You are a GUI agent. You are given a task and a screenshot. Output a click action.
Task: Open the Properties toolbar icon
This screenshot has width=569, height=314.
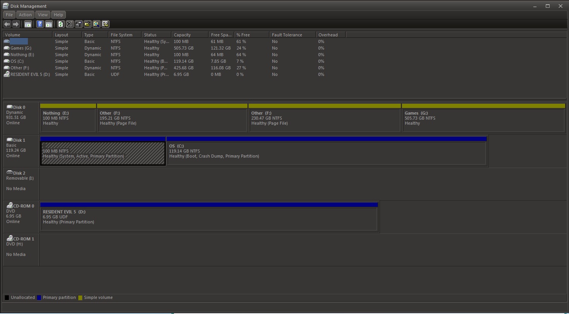click(x=79, y=24)
